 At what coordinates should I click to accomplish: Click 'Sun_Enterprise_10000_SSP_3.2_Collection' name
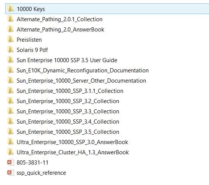[68, 101]
